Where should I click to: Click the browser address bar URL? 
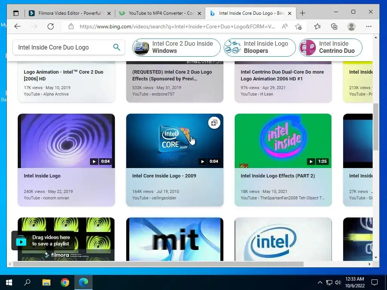coord(177,26)
